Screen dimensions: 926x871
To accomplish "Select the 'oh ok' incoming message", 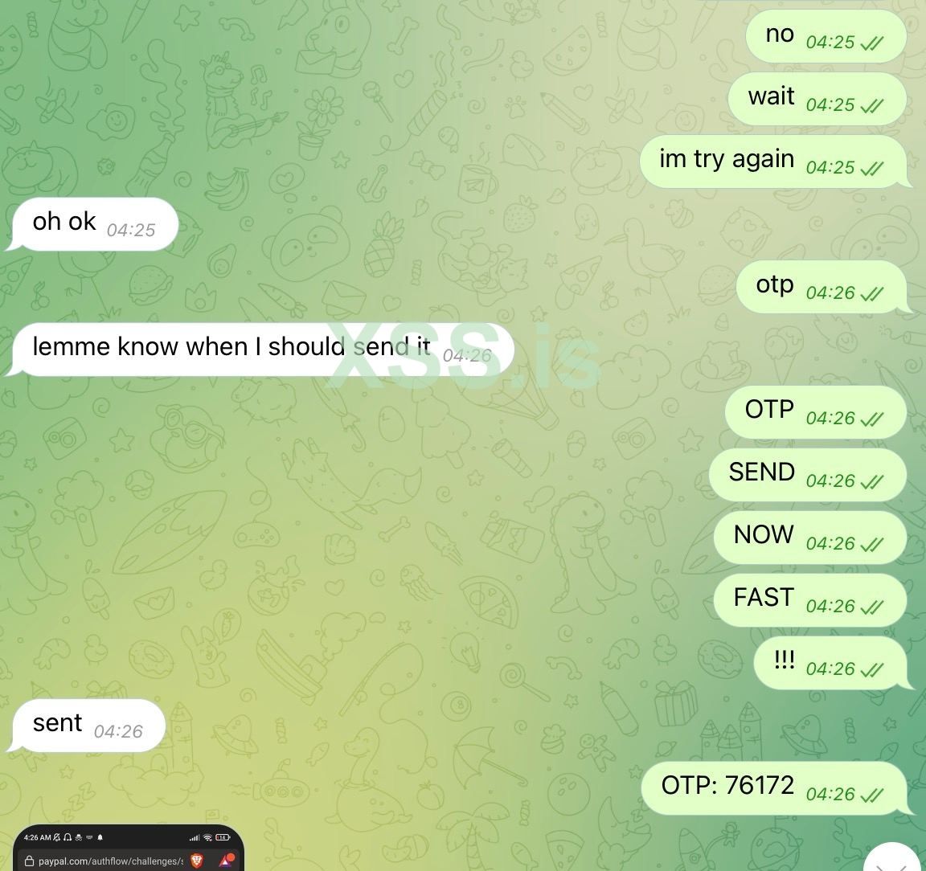I will [95, 224].
